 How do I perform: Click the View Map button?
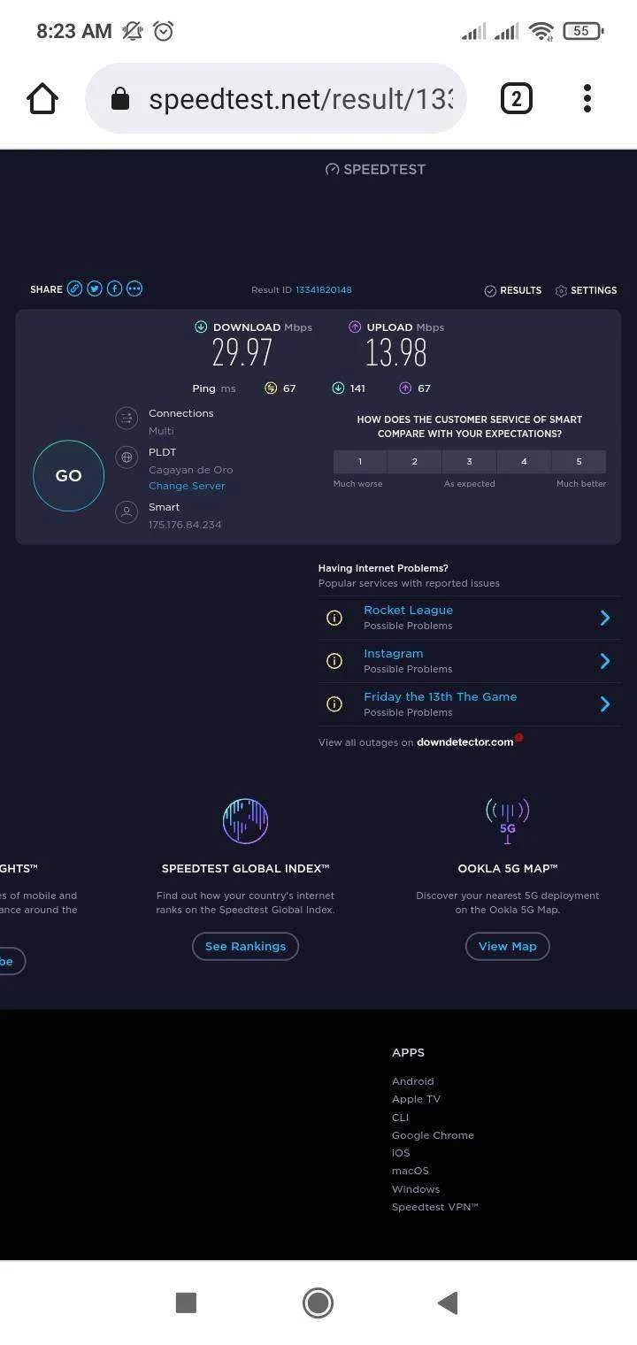pos(508,946)
